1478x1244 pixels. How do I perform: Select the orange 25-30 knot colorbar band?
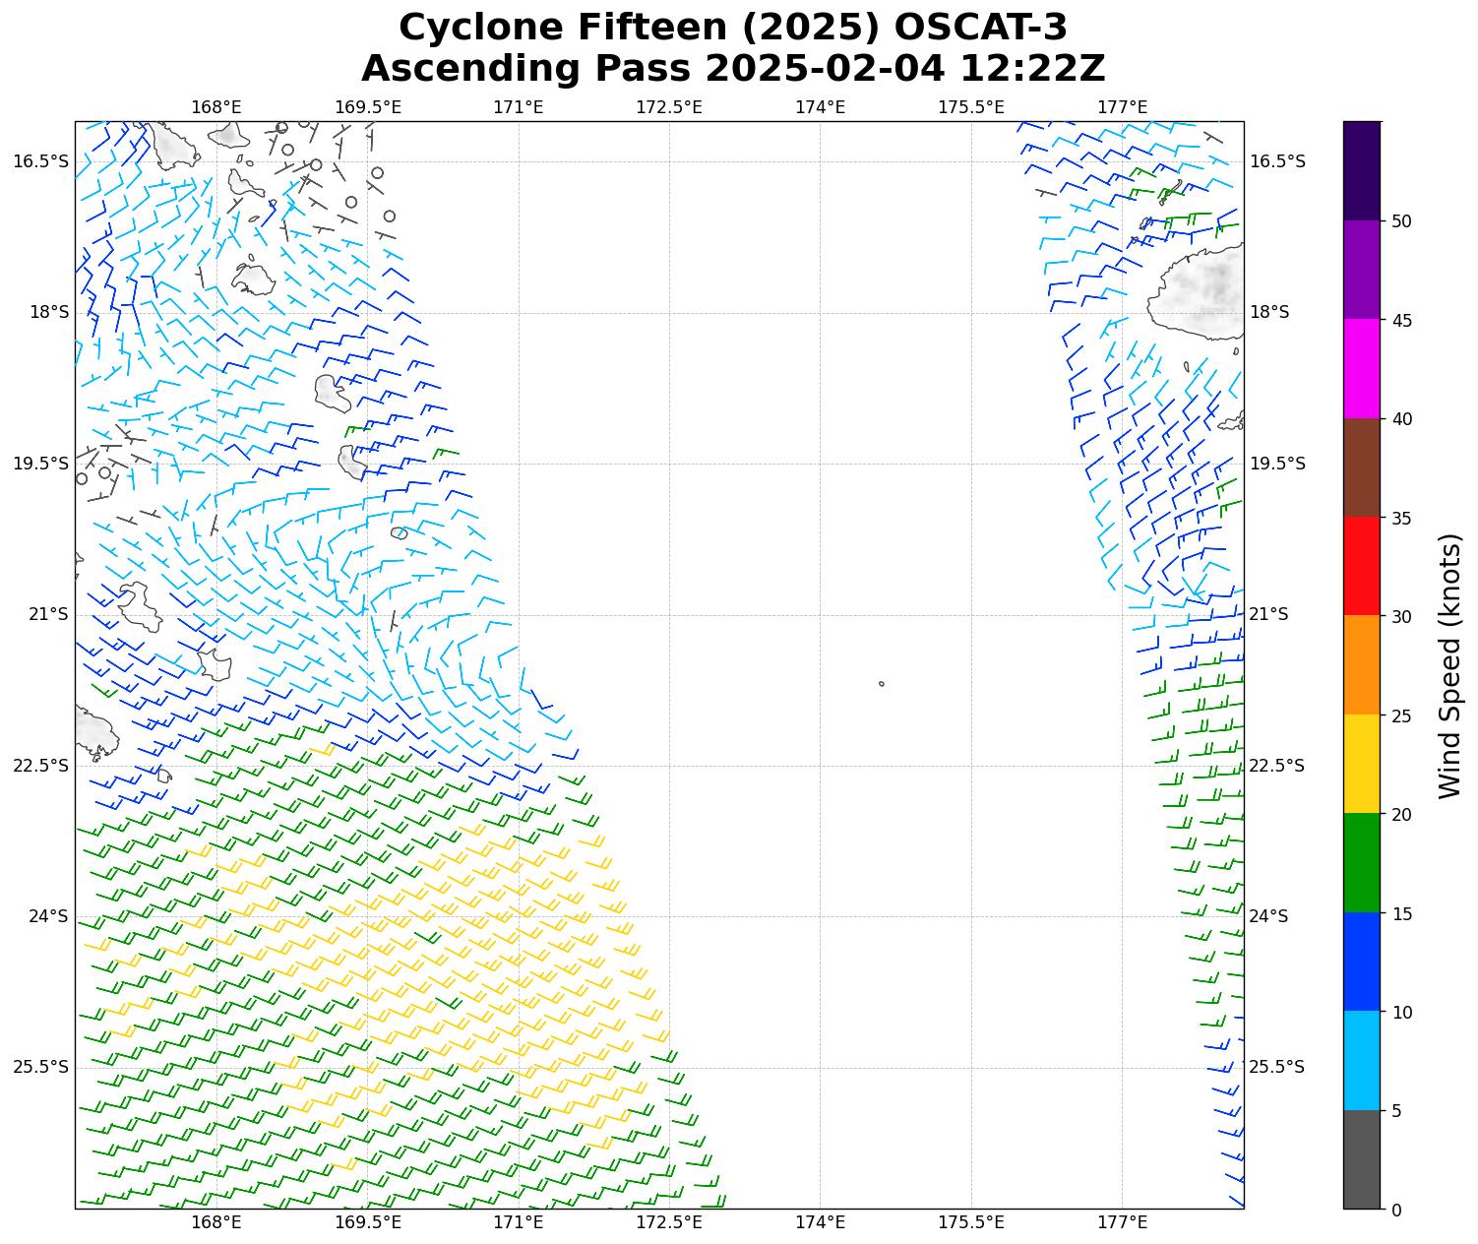pos(1362,664)
